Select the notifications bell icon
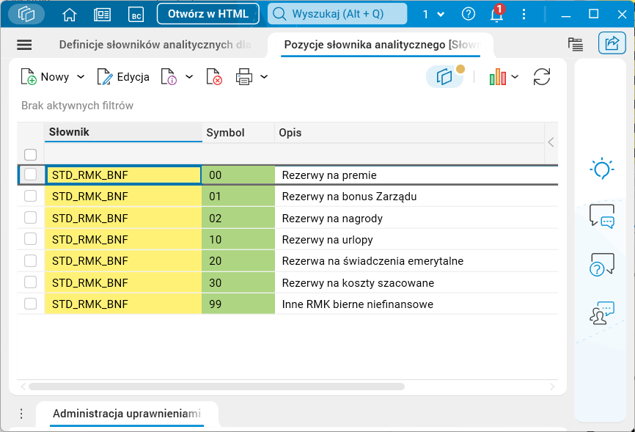635x432 pixels. click(496, 14)
